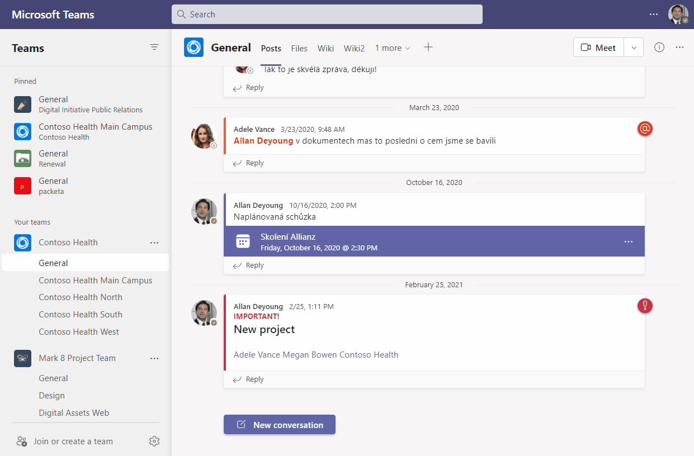Image resolution: width=694 pixels, height=456 pixels.
Task: Add a new tab with plus icon
Action: click(x=428, y=47)
